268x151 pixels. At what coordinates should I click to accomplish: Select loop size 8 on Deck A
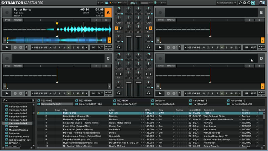73,47
